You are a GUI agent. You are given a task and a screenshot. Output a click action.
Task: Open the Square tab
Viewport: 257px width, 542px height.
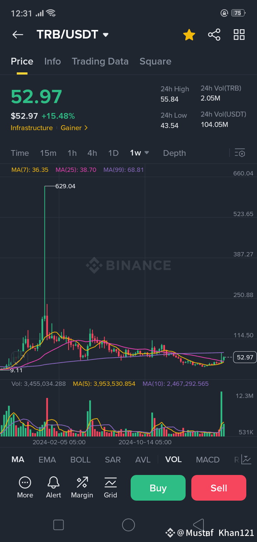[155, 61]
